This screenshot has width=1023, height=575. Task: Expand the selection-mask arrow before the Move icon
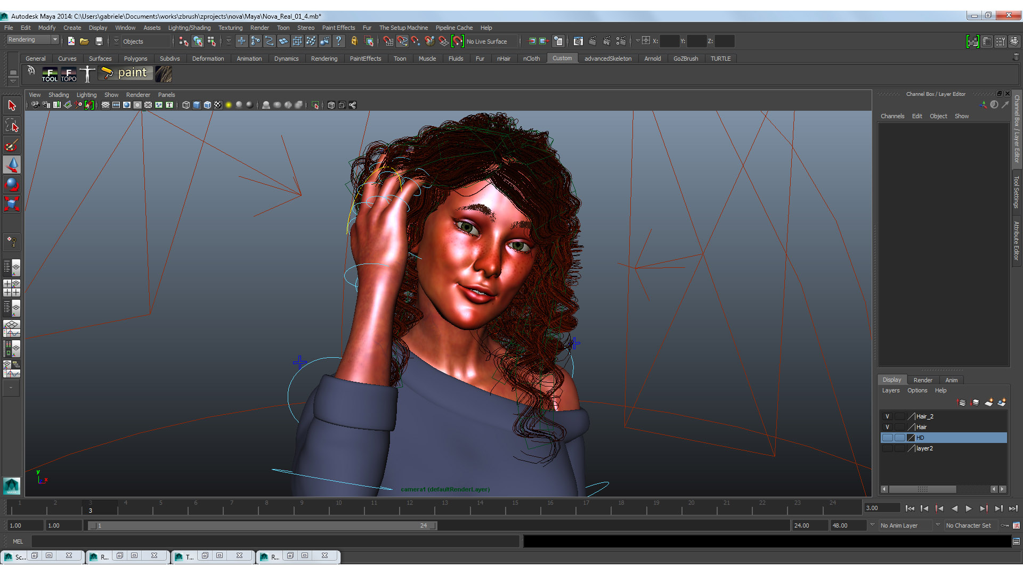pos(229,41)
